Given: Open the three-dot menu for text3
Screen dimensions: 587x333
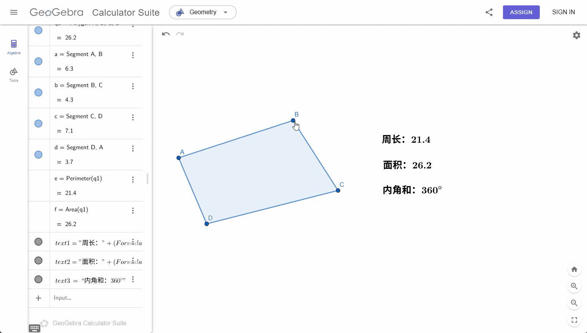Looking at the screenshot, I should [133, 279].
